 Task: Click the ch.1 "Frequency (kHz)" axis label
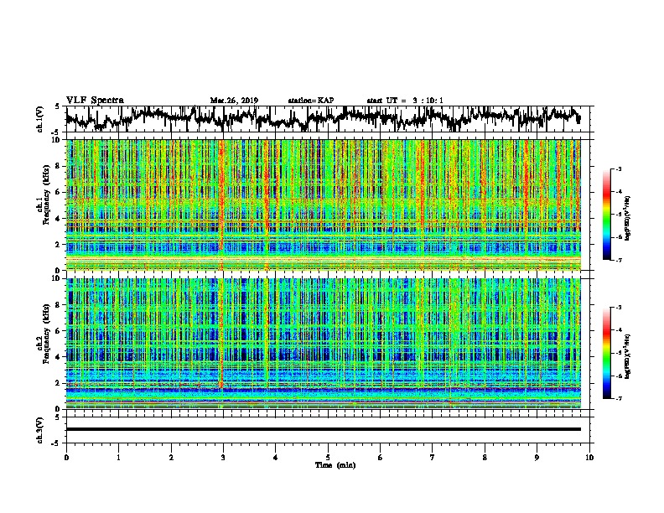click(x=46, y=194)
